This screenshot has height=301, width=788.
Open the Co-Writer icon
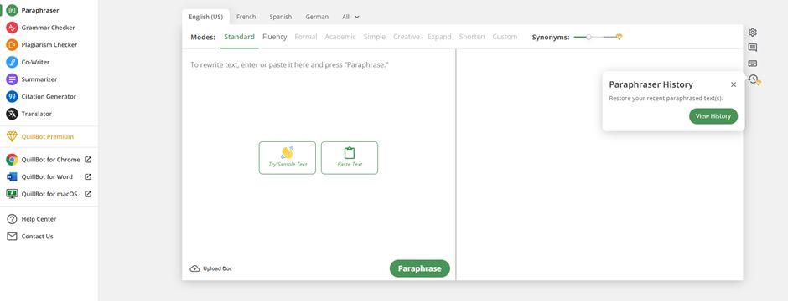pyautogui.click(x=12, y=62)
